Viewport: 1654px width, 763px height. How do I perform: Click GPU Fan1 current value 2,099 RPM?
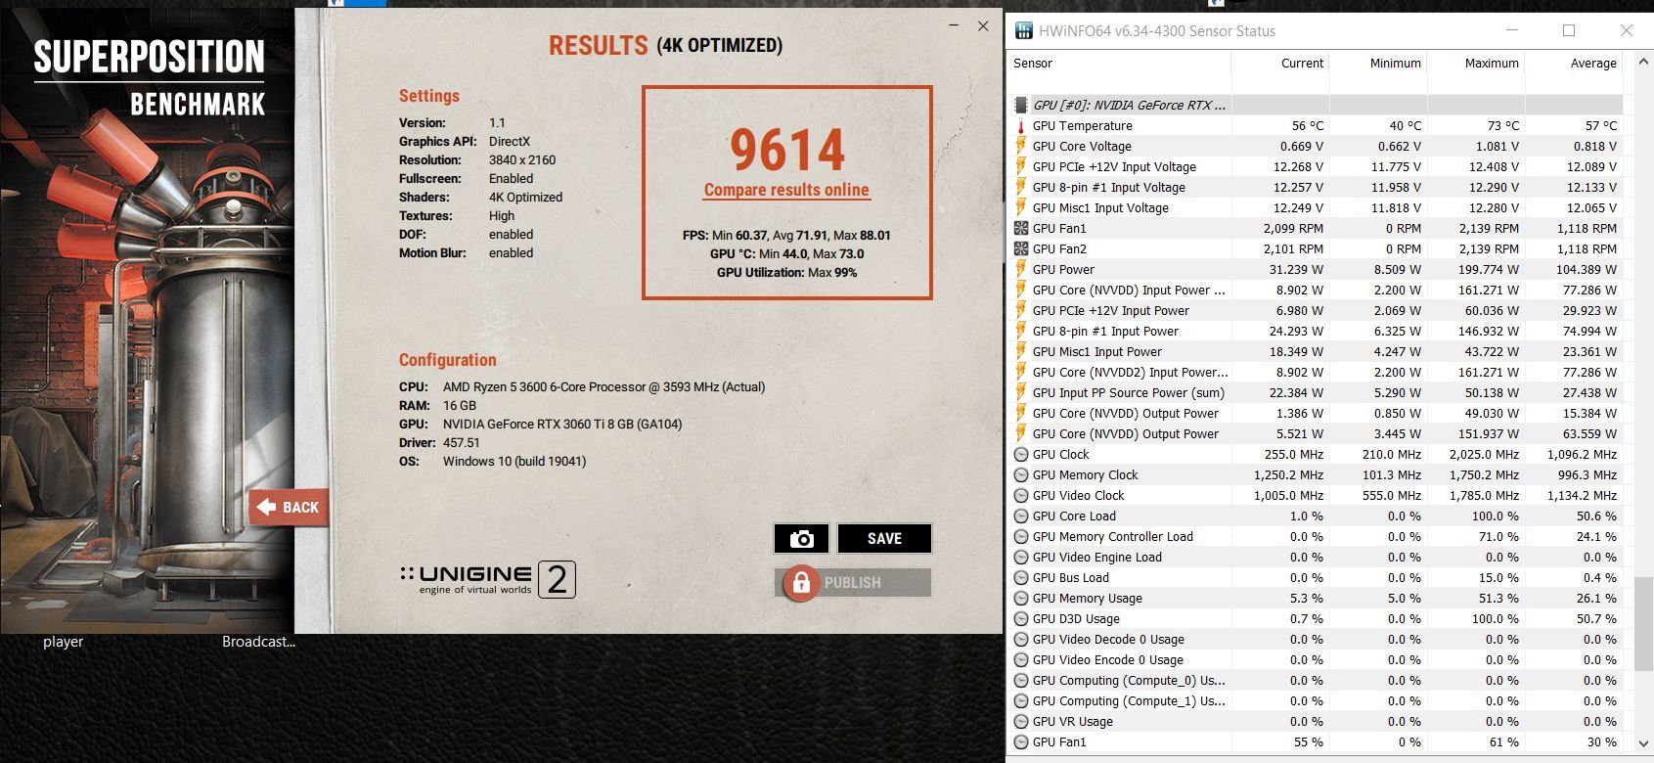click(x=1293, y=229)
